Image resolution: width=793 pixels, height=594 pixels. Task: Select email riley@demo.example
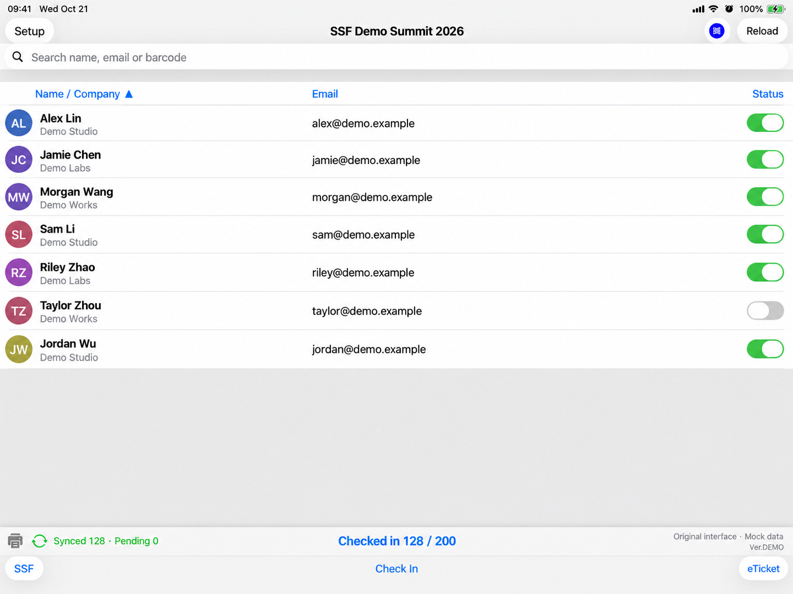(363, 273)
